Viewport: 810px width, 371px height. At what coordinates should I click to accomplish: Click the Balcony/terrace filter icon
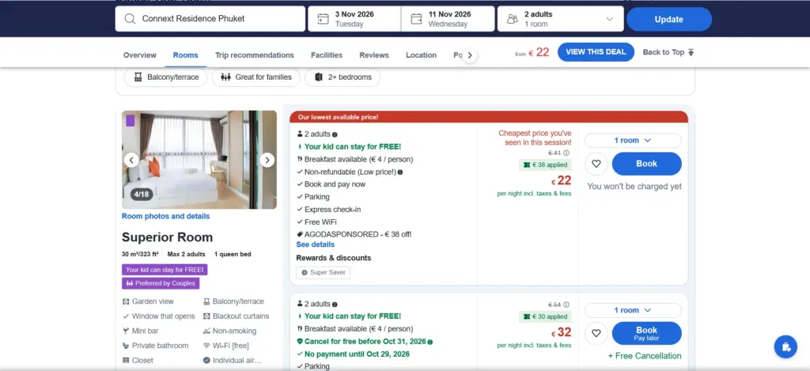138,77
